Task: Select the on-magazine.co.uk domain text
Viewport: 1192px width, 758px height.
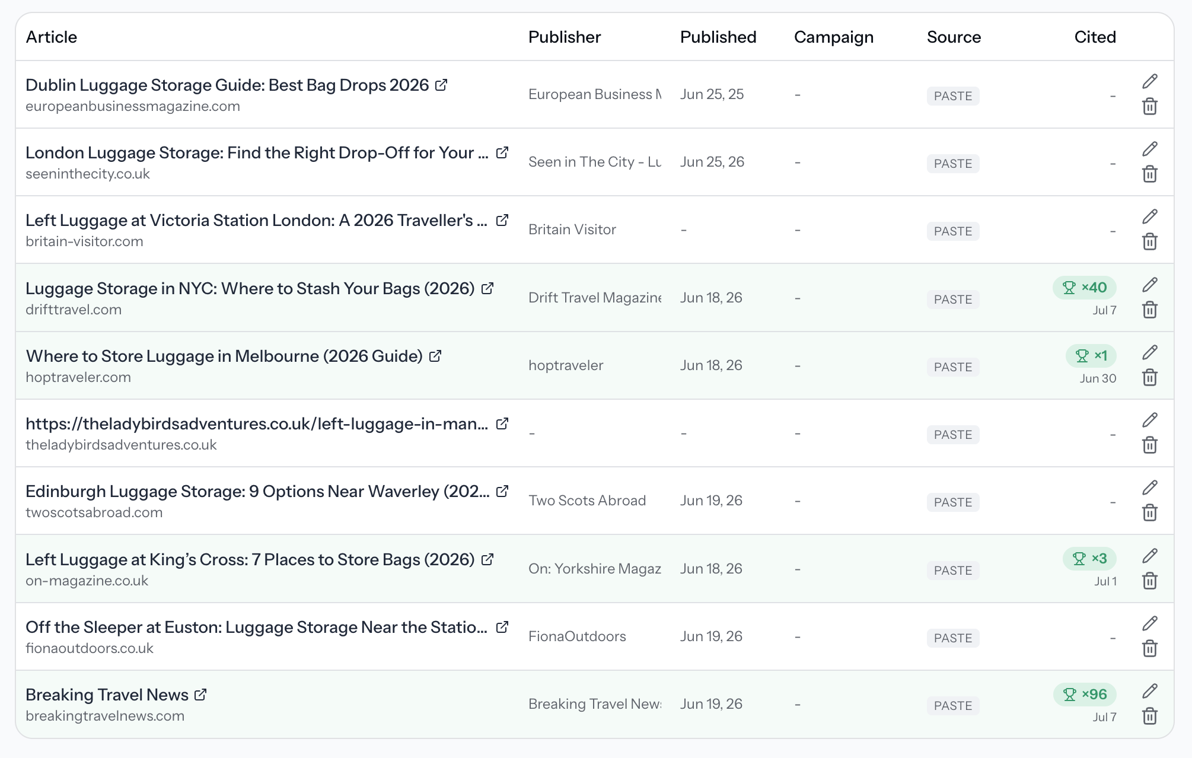Action: click(x=87, y=581)
